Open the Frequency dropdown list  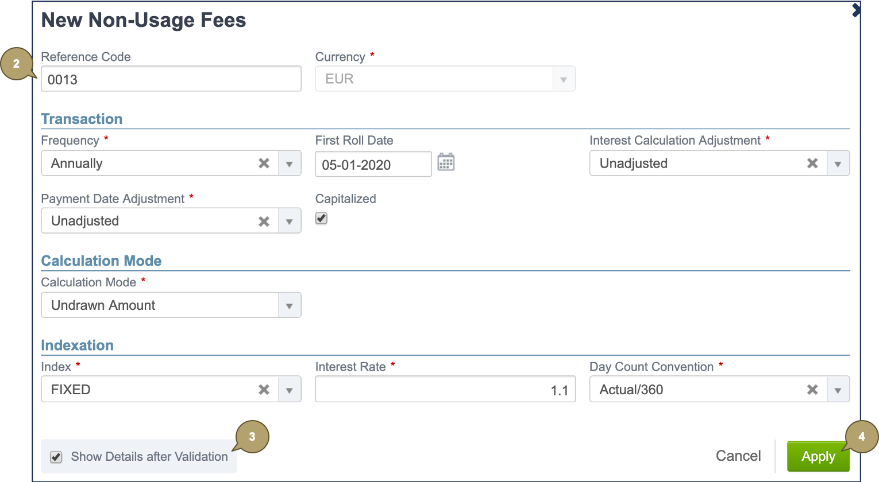click(x=290, y=163)
